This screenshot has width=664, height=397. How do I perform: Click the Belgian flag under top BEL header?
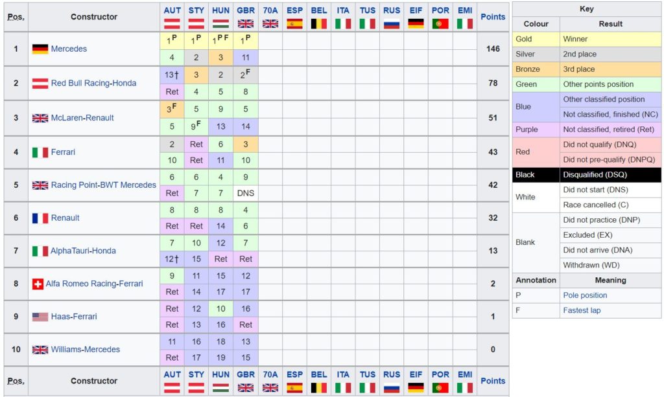pos(318,24)
